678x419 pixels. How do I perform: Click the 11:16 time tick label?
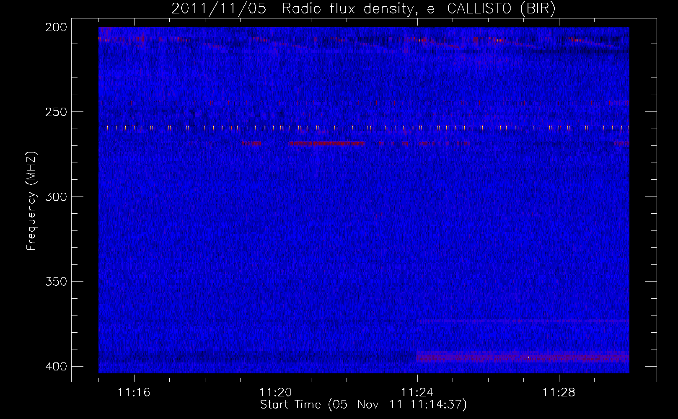coord(134,392)
